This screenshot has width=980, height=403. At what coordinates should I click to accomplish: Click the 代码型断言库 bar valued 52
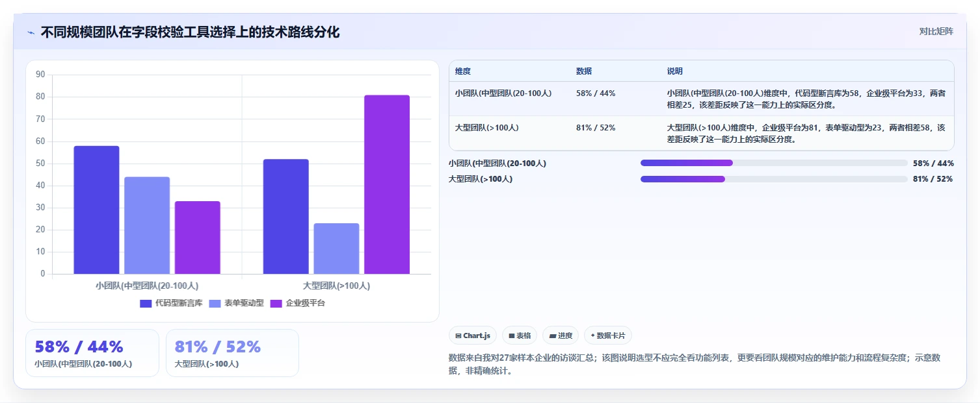coord(286,216)
